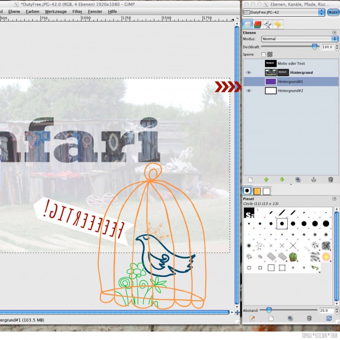
Task: Switch to the orange Patterns tab icon
Action: (257, 191)
